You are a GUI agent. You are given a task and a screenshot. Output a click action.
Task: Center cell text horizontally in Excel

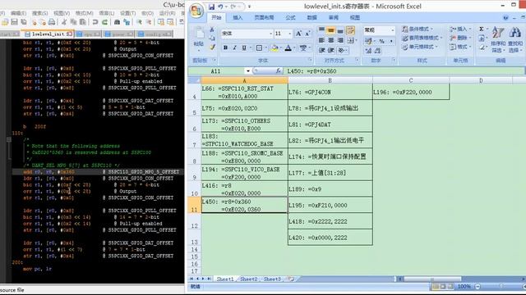330,40
